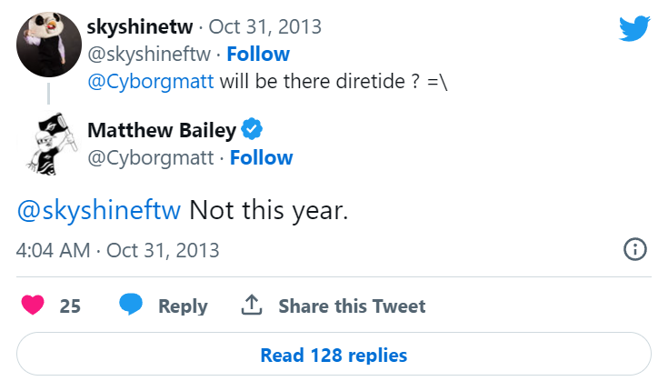Viewport: 668px width, 391px height.
Task: Open Matthew Bailey's profile avatar
Action: pyautogui.click(x=48, y=144)
